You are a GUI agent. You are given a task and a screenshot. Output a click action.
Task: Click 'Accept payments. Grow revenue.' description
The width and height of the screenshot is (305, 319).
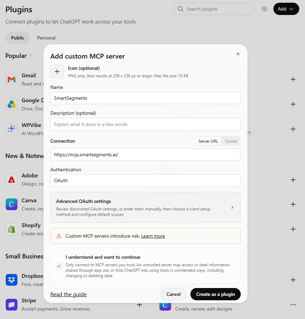click(56, 309)
